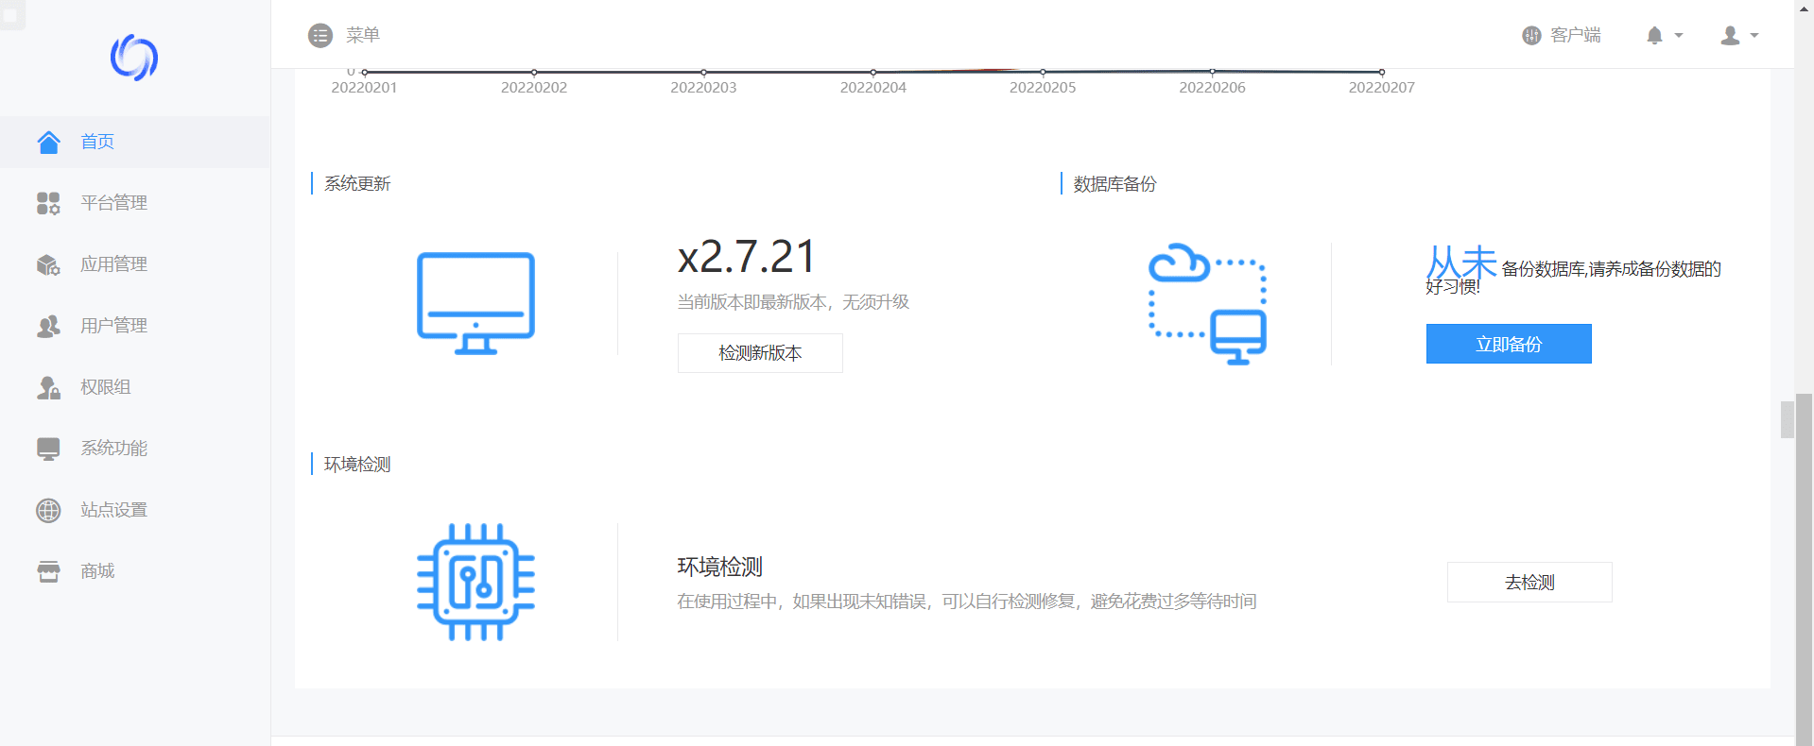Open 系统功能 in the sidebar
Screen dimensions: 1814x746
[135, 449]
